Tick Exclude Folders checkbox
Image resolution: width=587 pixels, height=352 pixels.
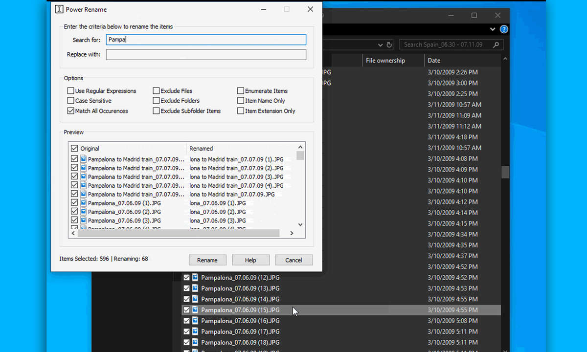point(156,101)
